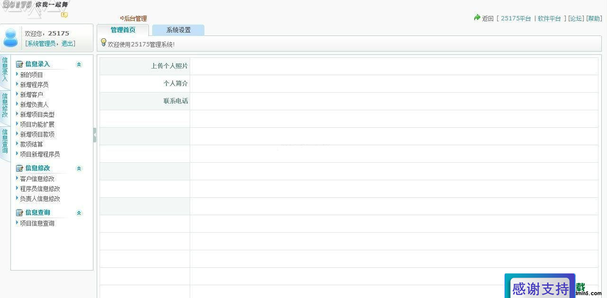Image resolution: width=607 pixels, height=298 pixels.
Task: Click the 返回 link
Action: pyautogui.click(x=488, y=18)
